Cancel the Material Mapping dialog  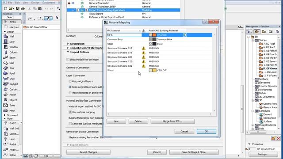point(184,132)
